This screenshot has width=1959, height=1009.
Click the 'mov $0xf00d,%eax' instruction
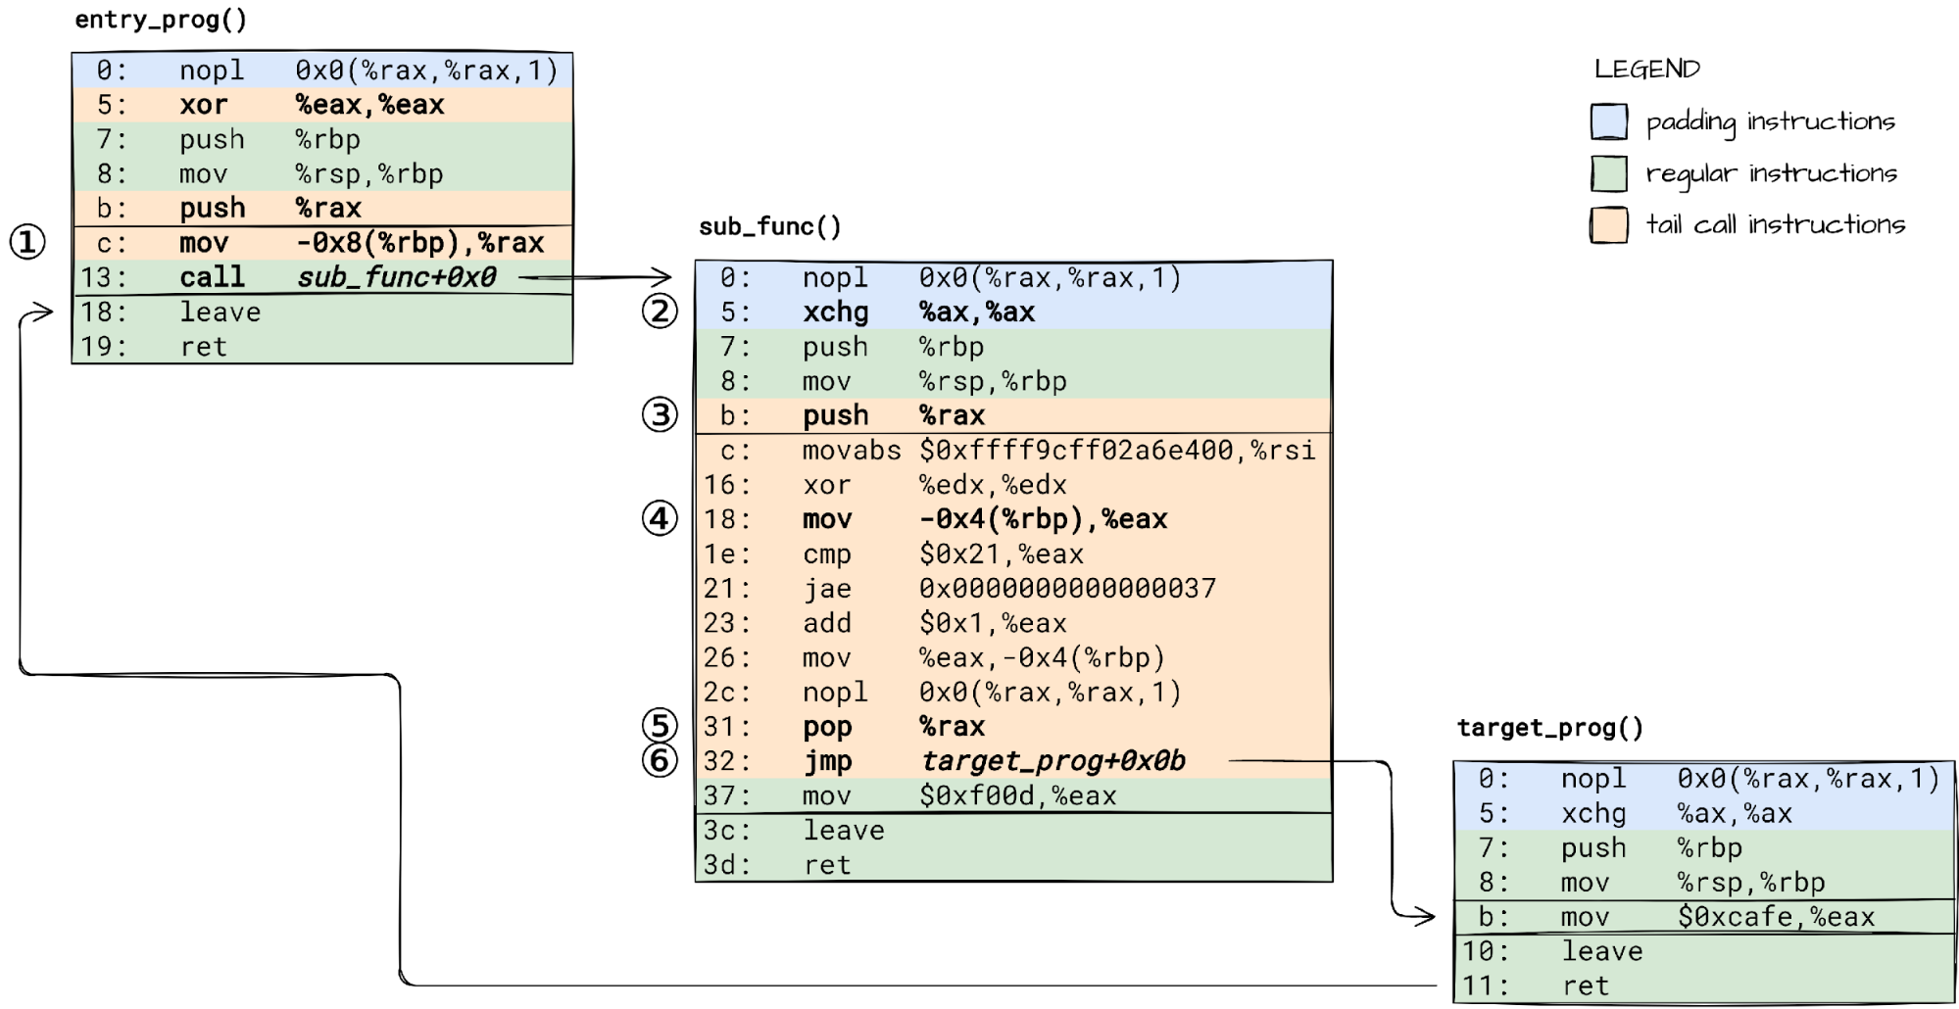(x=1013, y=796)
